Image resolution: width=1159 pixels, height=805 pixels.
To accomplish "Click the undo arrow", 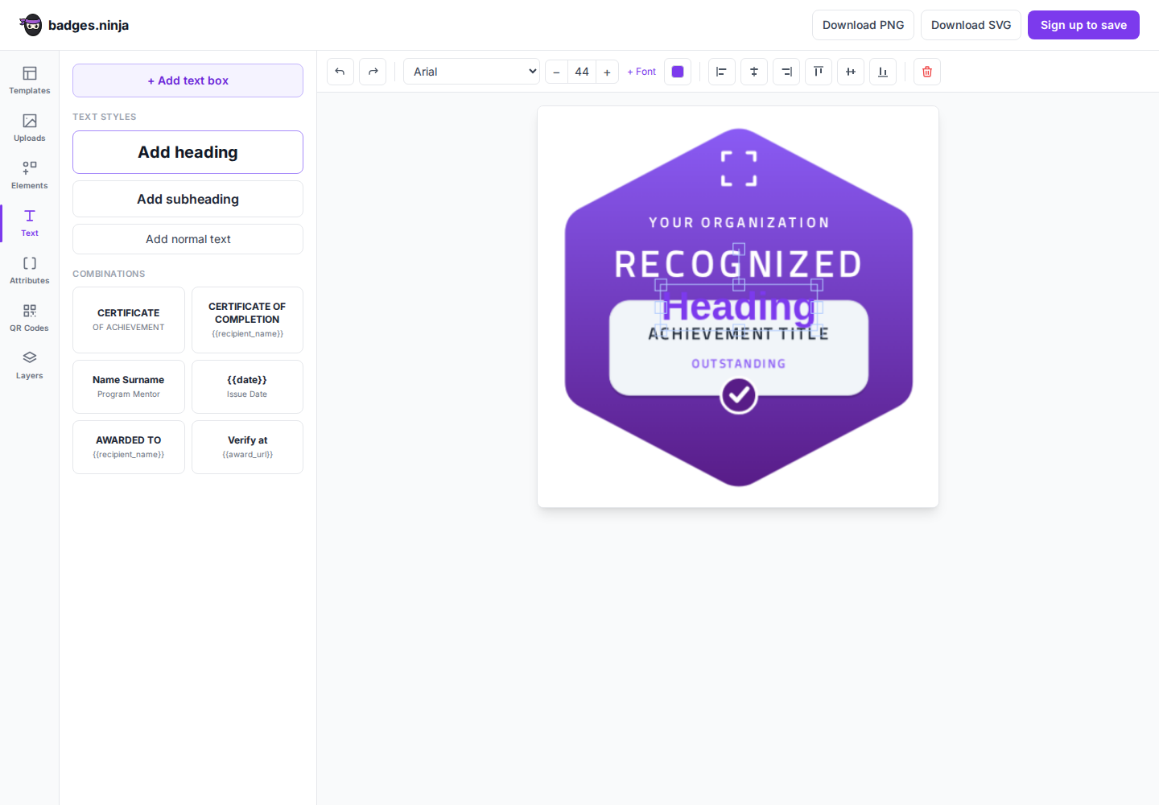I will pos(340,72).
